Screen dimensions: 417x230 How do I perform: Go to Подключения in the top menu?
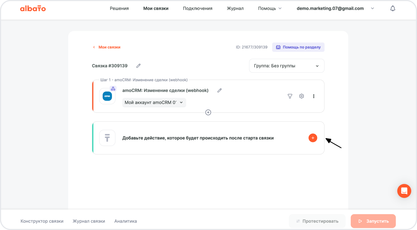point(198,8)
